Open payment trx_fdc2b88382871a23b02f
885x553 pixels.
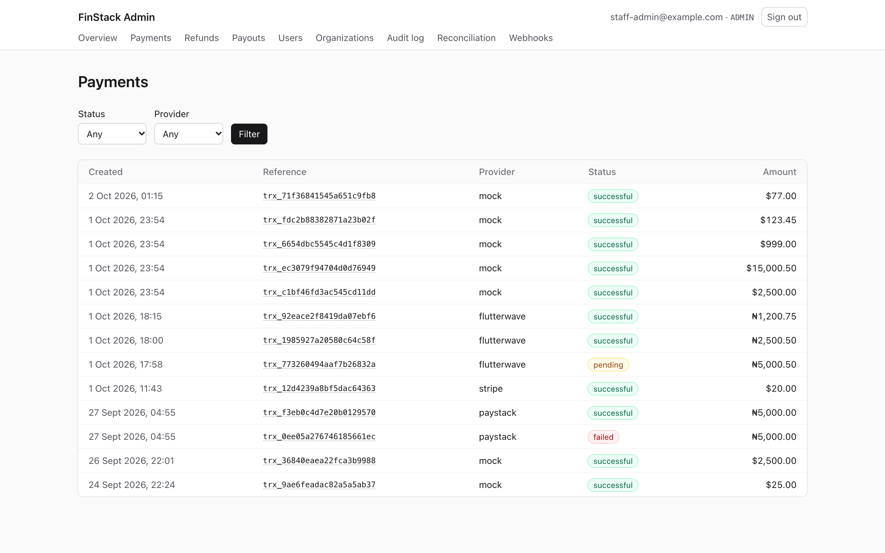[x=319, y=220]
